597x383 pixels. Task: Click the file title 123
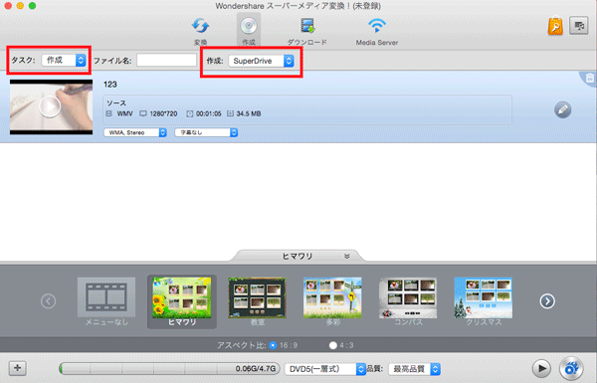tap(110, 85)
